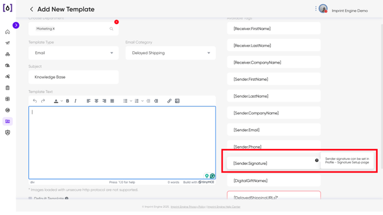Insert a bulleted list
The width and height of the screenshot is (383, 215).
tap(126, 101)
